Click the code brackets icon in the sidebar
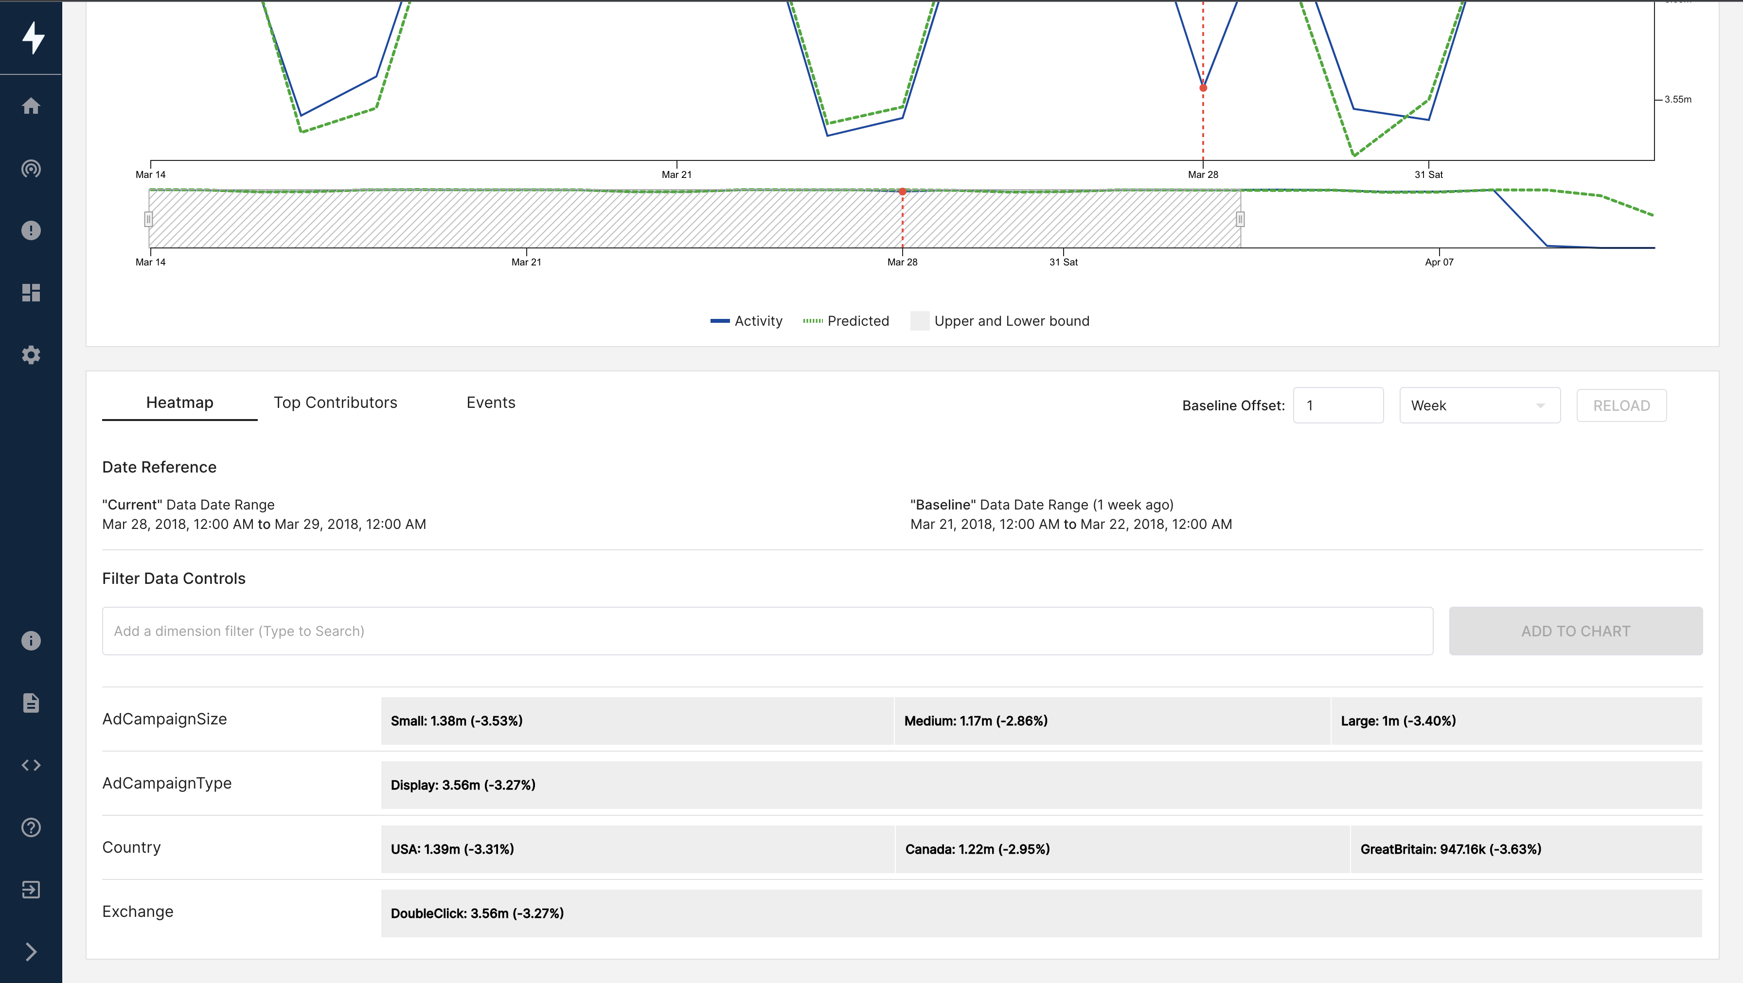This screenshot has height=983, width=1743. (31, 765)
